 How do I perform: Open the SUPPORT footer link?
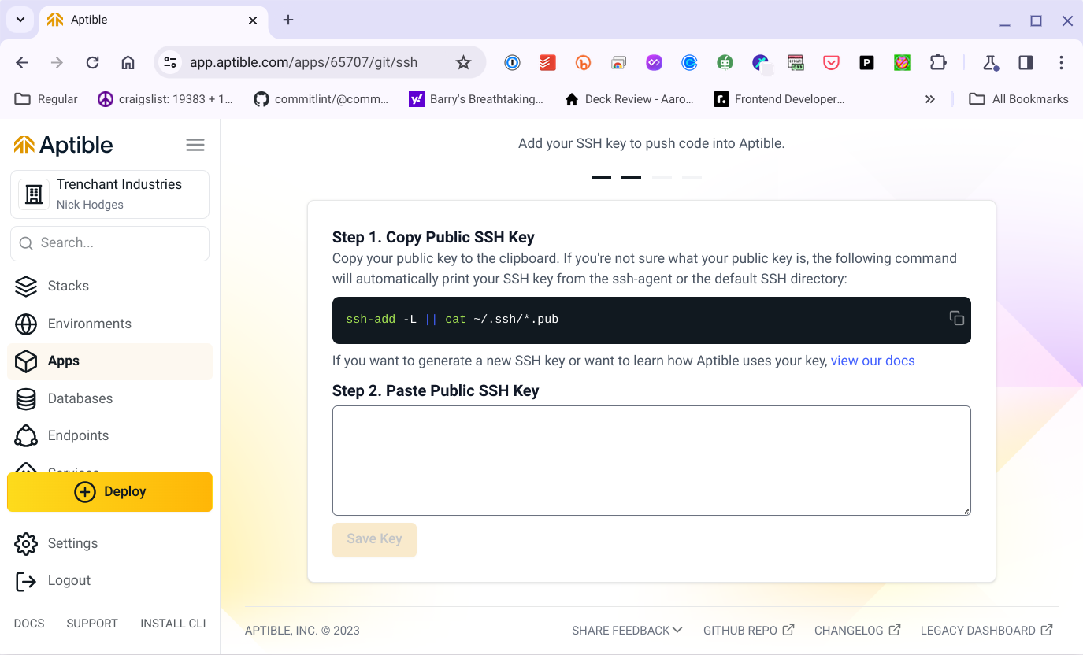(92, 624)
